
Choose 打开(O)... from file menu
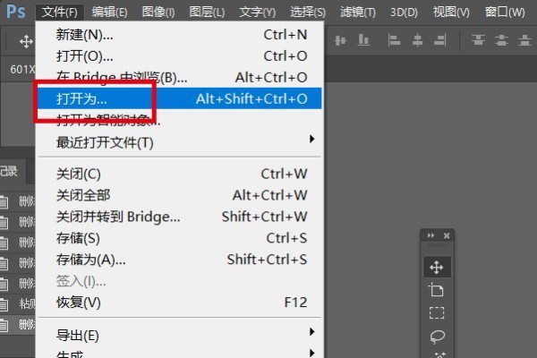point(180,55)
